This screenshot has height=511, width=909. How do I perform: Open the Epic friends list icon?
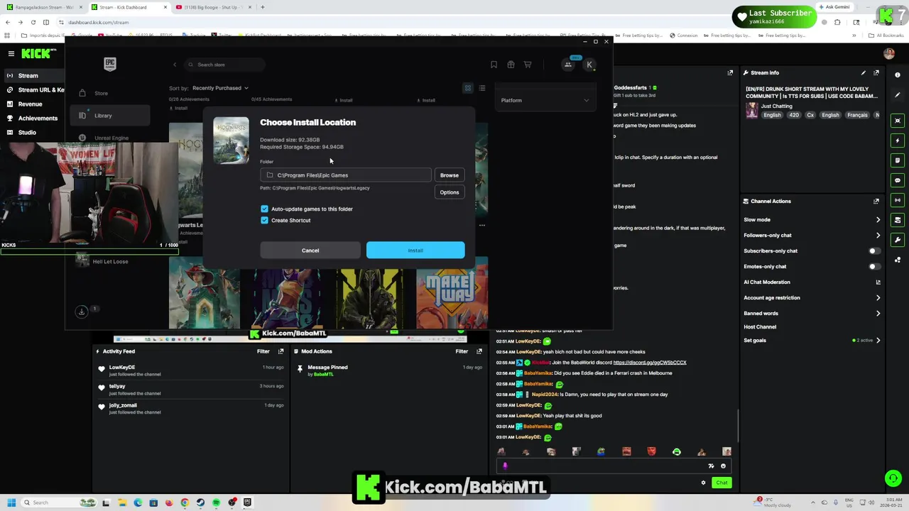(568, 65)
